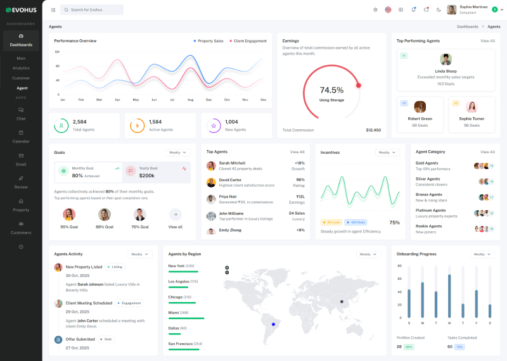Open the Onboarding Progress Weekly dropdown
The image size is (507, 361).
(x=482, y=254)
